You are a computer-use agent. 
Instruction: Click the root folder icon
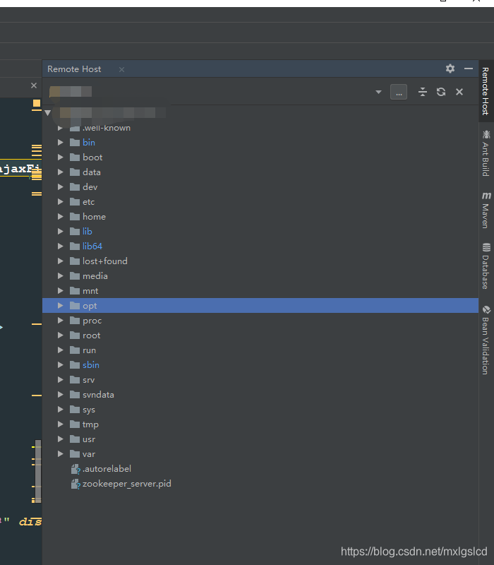pos(75,335)
